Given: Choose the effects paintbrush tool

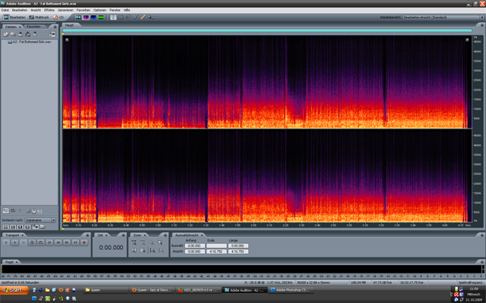Looking at the screenshot, I should pyautogui.click(x=136, y=17).
